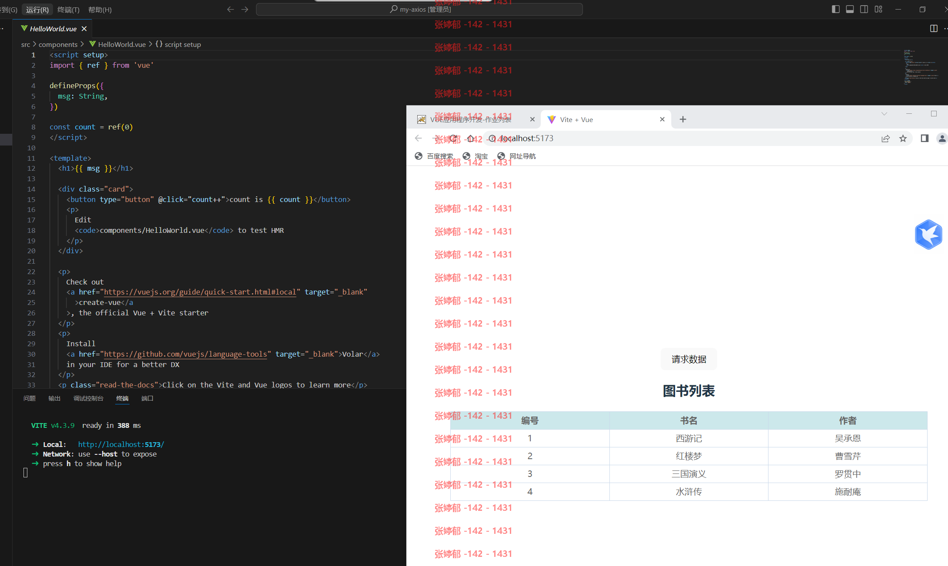Toggle the secondary side bar layout icon
Screen dimensions: 948x566
[864, 10]
